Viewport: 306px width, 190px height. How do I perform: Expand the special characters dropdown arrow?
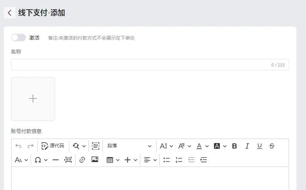(x=46, y=160)
